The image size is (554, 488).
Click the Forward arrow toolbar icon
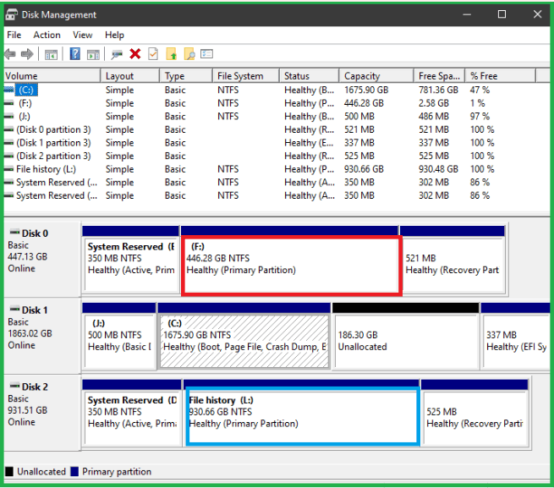point(27,54)
